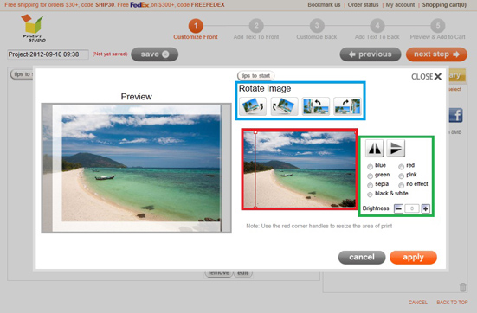Screen dimensions: 477x313
Task: Flip image horizontally using mirror icon
Action: click(x=375, y=149)
